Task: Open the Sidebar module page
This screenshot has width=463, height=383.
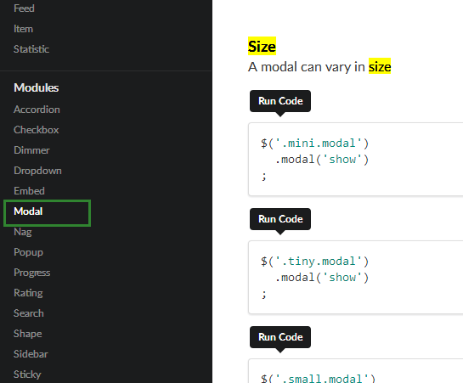Action: (x=31, y=354)
